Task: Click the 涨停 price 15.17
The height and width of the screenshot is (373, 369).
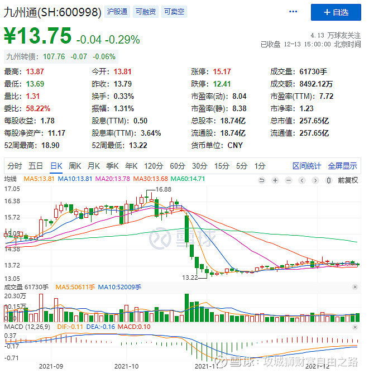Action: [222, 71]
